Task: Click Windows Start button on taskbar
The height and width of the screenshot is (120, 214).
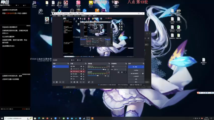Action: tap(2, 118)
